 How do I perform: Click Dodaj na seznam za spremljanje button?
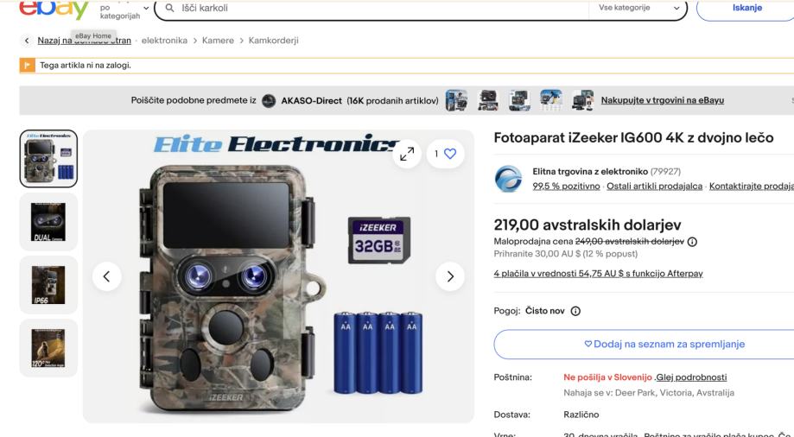pos(644,345)
